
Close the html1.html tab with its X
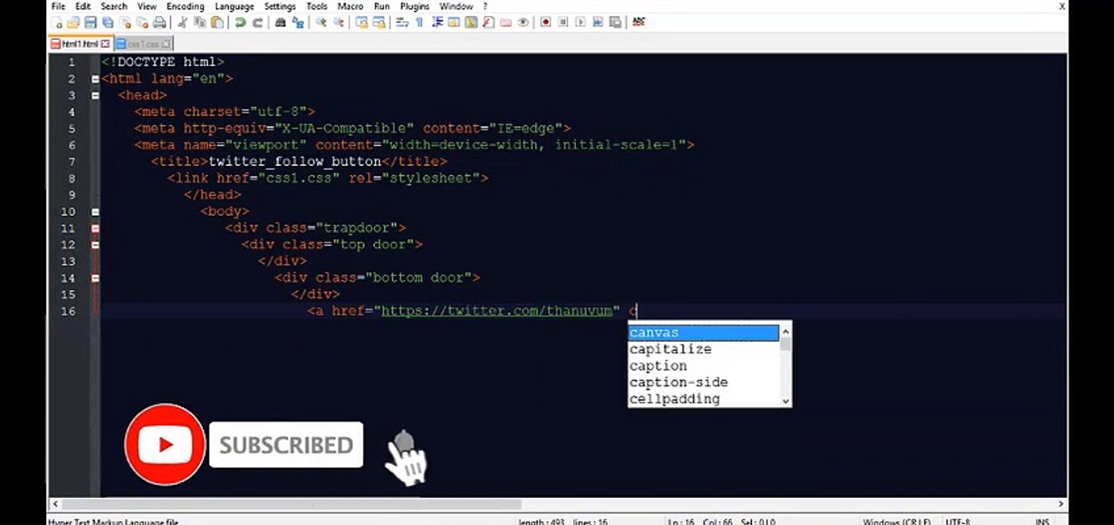coord(106,44)
